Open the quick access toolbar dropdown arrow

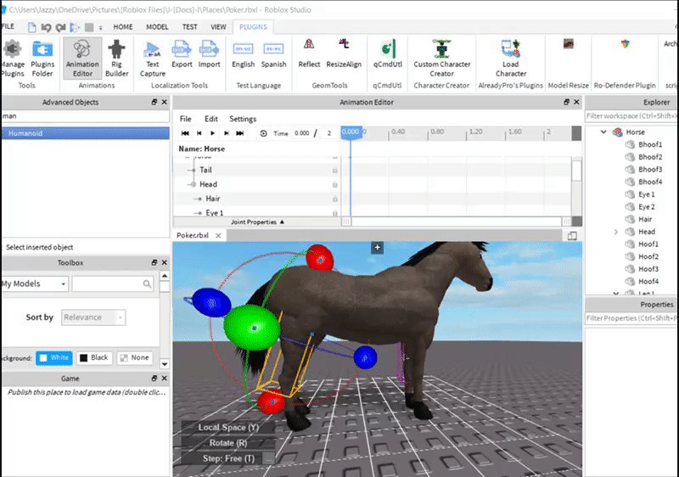point(100,28)
